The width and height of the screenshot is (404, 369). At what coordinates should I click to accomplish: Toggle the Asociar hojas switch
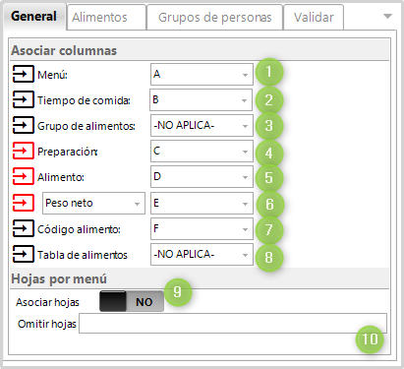pyautogui.click(x=132, y=301)
